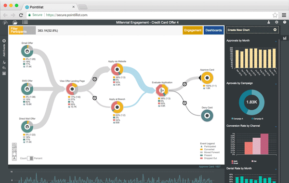Click the help question mark icon
This screenshot has height=183, width=289.
pos(285,22)
